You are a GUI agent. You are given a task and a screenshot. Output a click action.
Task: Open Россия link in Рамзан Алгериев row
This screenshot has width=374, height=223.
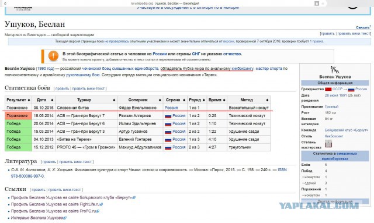tap(179, 116)
